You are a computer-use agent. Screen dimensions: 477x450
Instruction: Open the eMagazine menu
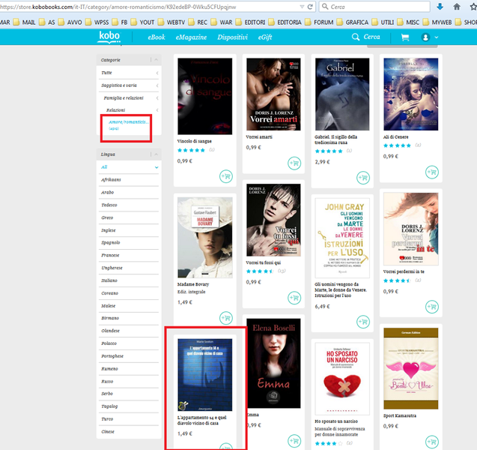pos(191,37)
